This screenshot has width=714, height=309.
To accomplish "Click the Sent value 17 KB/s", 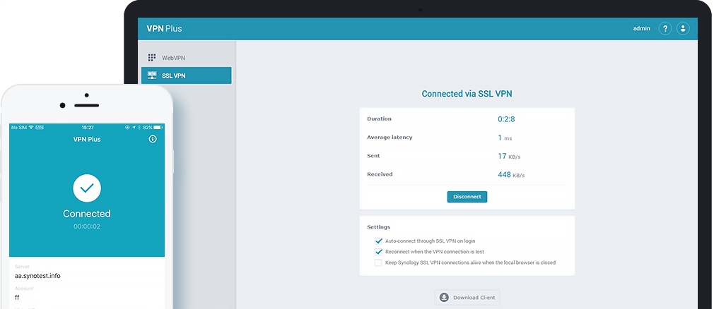I will click(x=509, y=157).
